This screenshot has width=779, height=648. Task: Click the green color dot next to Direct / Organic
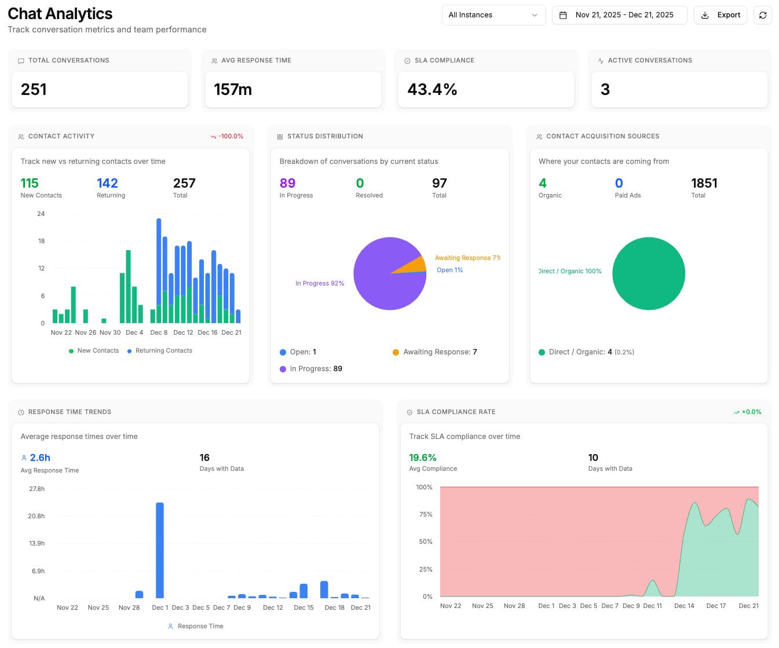click(x=542, y=352)
